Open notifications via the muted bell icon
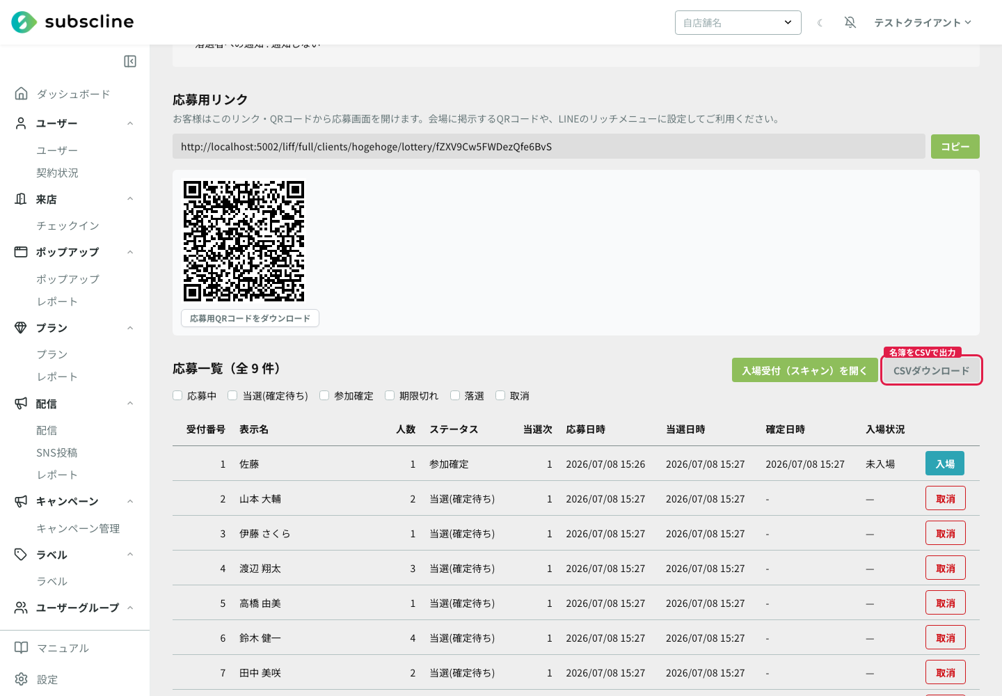 850,23
